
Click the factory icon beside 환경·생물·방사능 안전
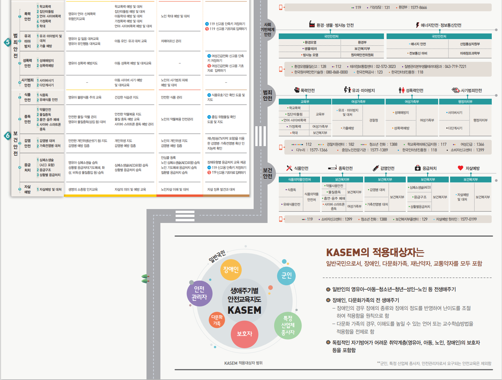click(312, 24)
